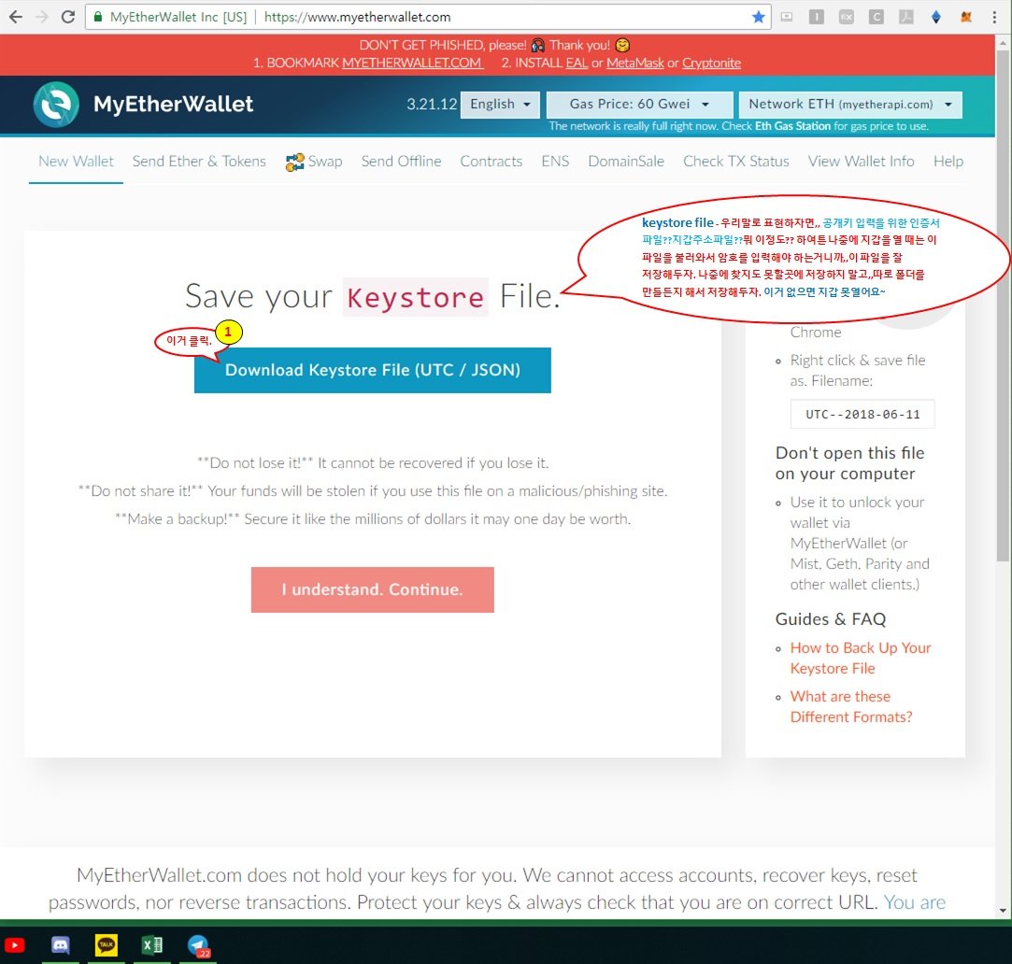The height and width of the screenshot is (964, 1012).
Task: Click the gray 'C' extension icon
Action: (876, 17)
